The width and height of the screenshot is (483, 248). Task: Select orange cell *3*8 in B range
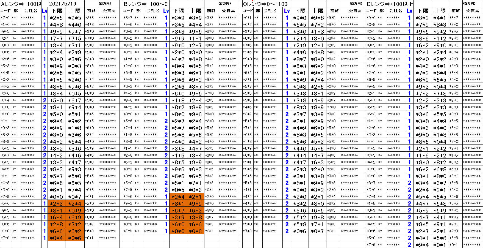tap(195, 217)
